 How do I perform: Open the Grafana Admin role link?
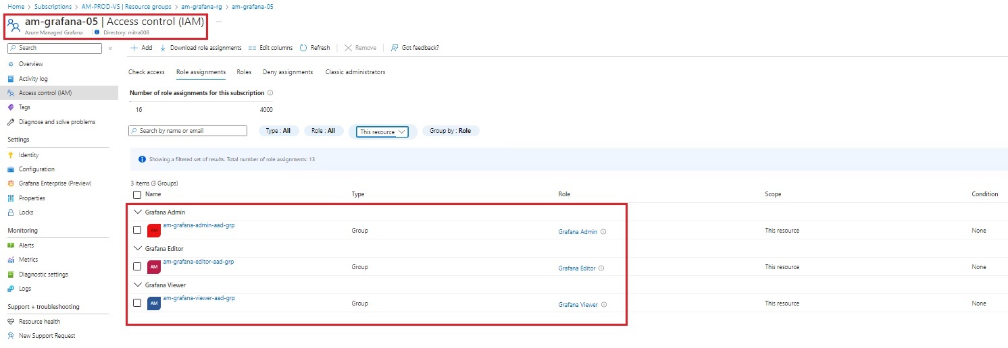(x=578, y=232)
